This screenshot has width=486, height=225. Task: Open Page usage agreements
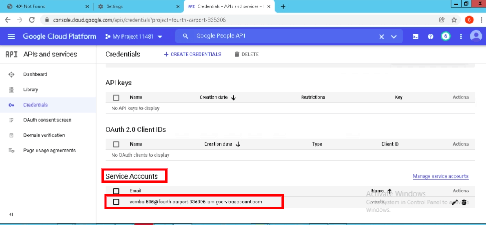(x=49, y=150)
